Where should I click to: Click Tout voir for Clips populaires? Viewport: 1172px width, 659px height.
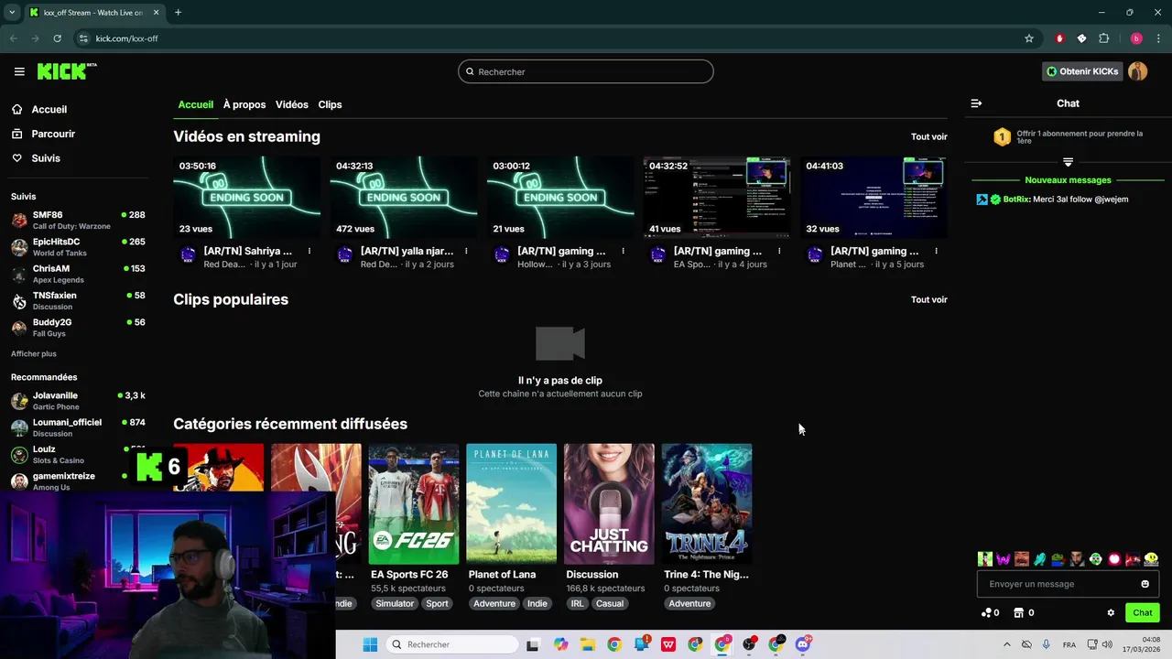point(928,299)
